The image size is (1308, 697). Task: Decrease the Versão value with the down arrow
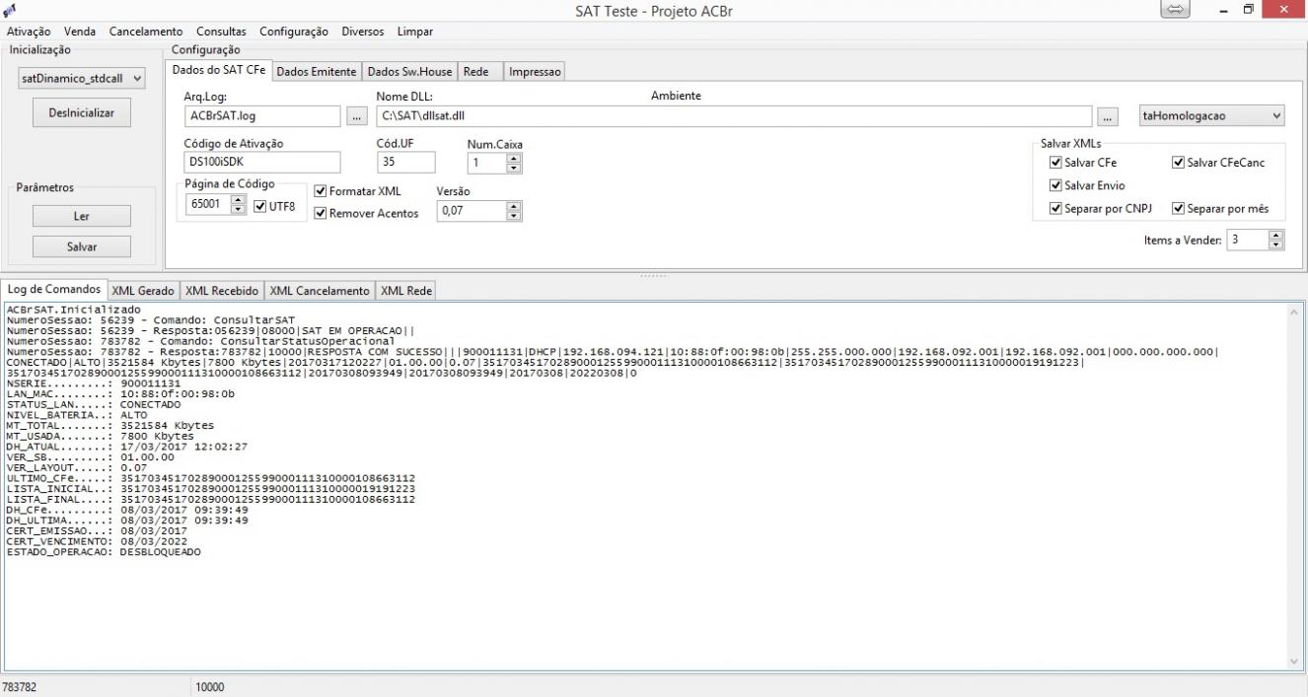point(513,215)
